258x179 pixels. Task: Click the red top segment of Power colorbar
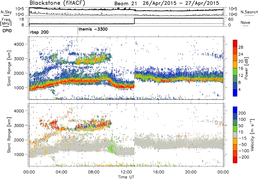235,43
